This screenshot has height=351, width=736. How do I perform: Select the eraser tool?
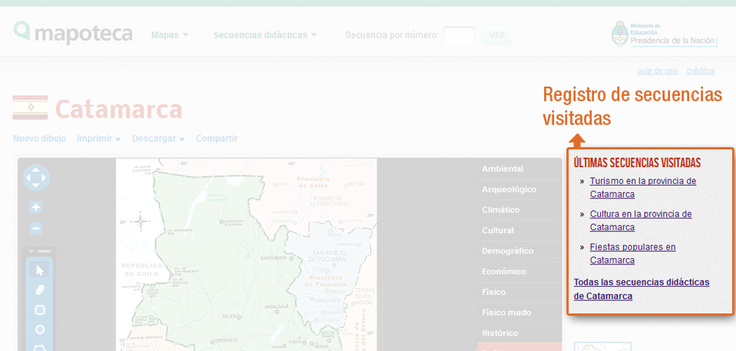(x=40, y=290)
